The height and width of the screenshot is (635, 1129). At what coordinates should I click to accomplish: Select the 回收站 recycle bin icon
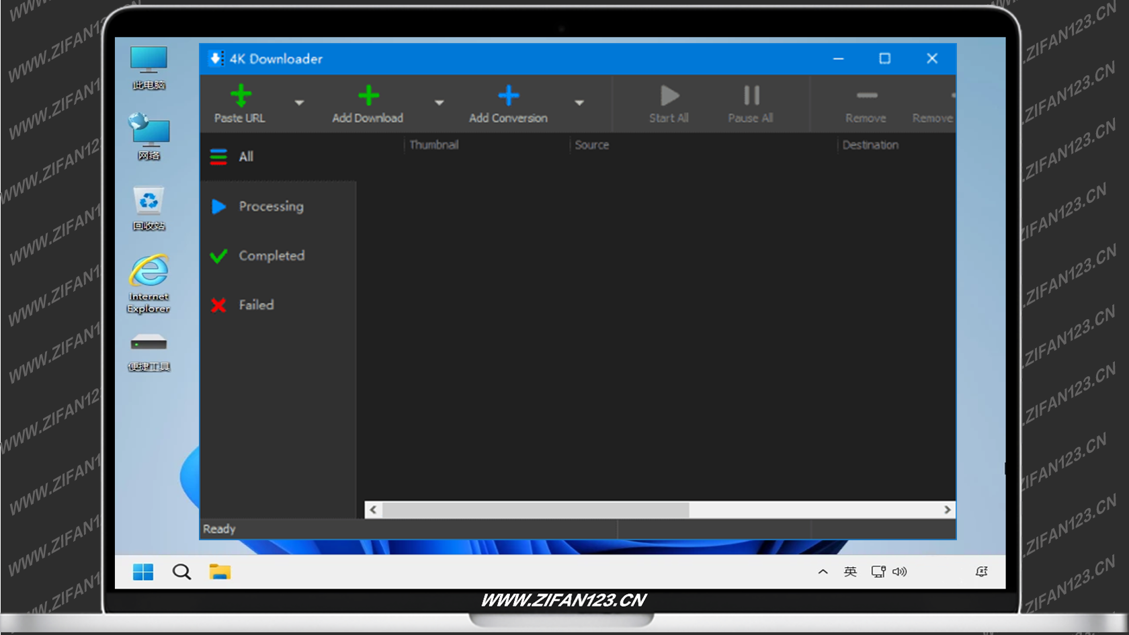tap(149, 209)
